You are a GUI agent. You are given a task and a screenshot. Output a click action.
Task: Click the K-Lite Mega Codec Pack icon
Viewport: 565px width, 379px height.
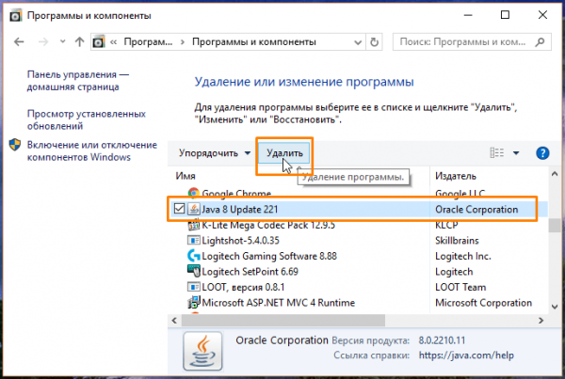pyautogui.click(x=193, y=225)
